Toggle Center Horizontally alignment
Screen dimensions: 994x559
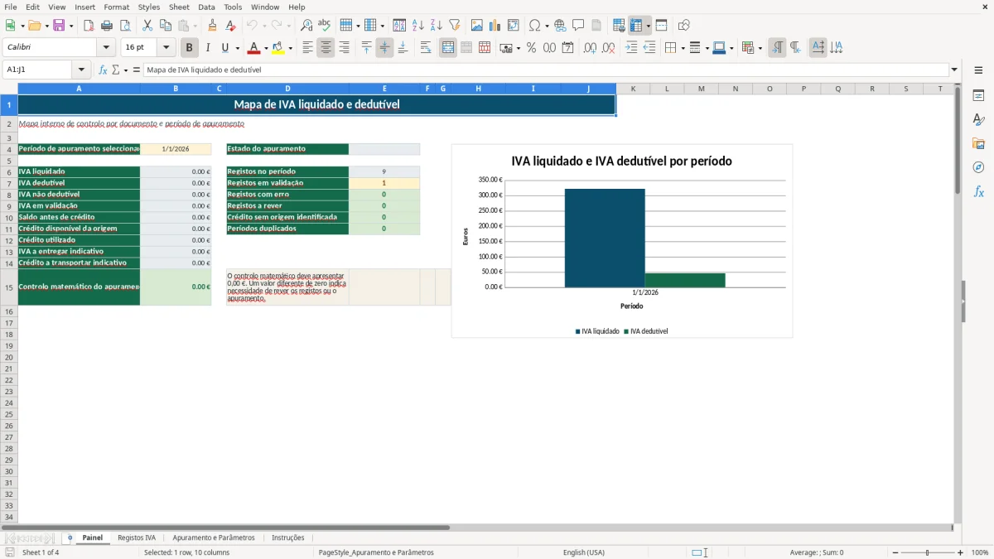click(326, 48)
